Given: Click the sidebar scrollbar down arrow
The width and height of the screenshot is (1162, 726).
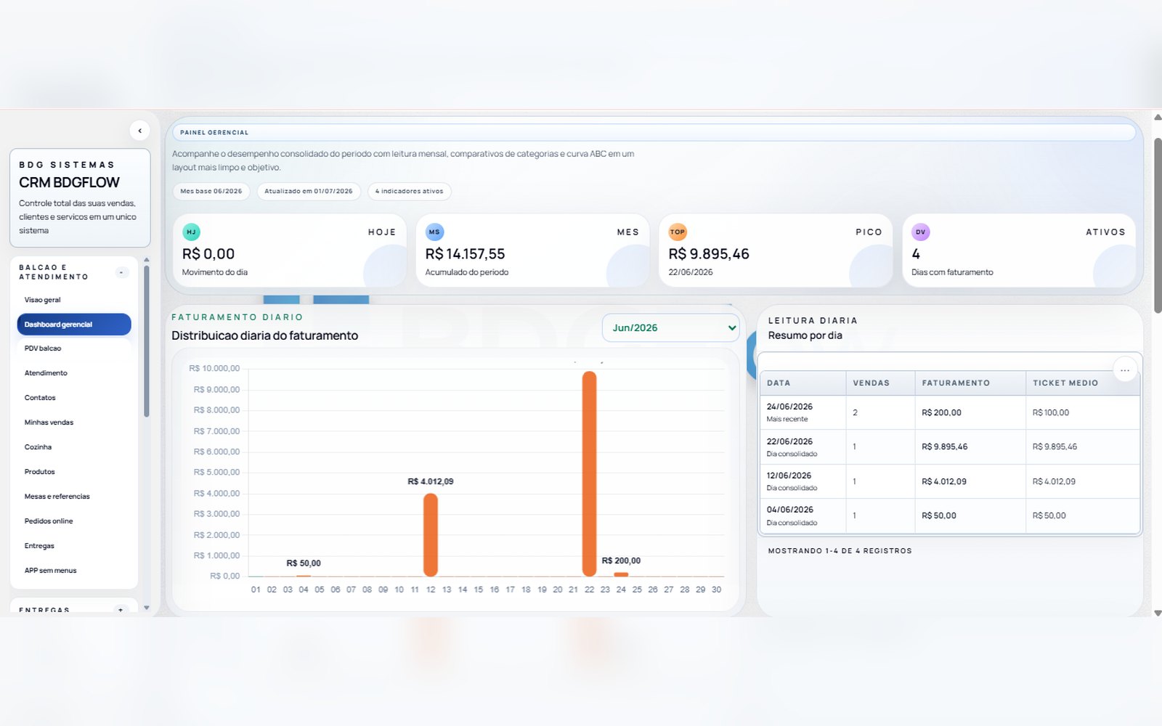Looking at the screenshot, I should click(147, 608).
